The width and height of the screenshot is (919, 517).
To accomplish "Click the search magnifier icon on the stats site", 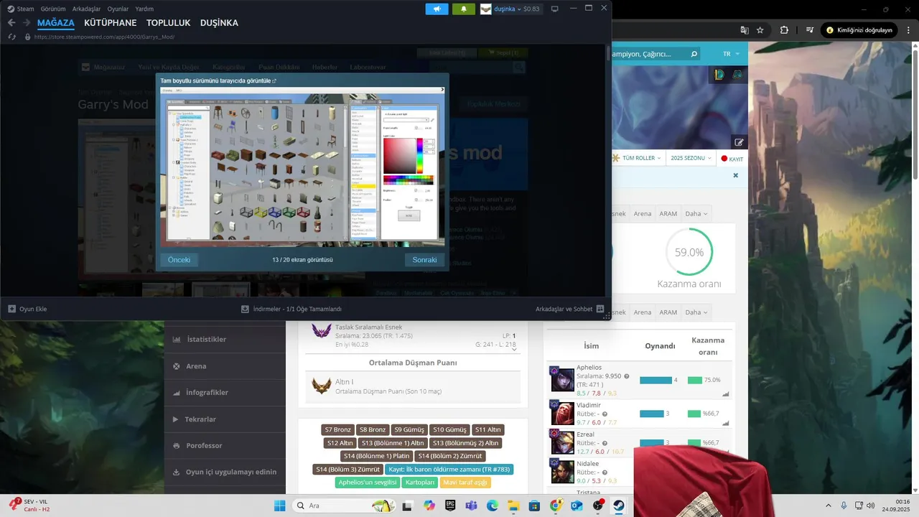I will (693, 54).
